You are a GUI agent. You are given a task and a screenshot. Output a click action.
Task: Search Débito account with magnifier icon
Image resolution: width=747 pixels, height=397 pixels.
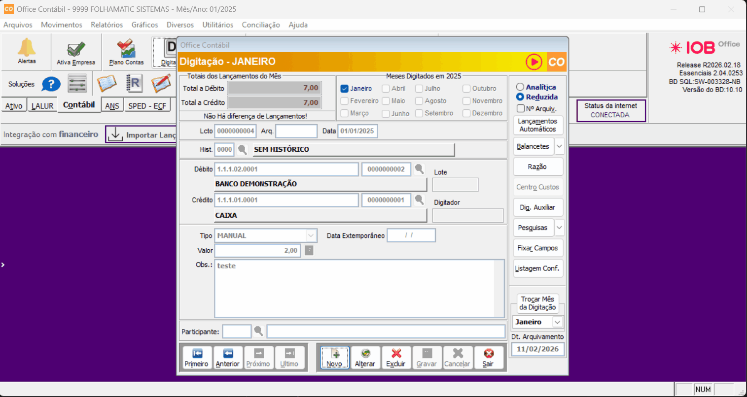tap(419, 169)
